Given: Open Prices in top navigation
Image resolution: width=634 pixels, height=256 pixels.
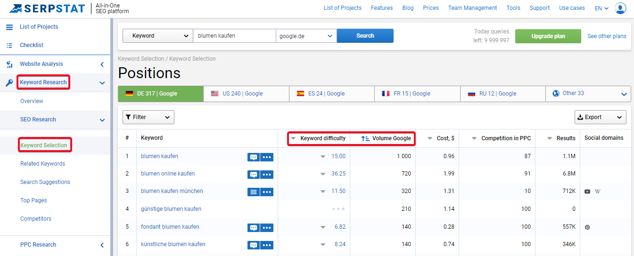Looking at the screenshot, I should pos(431,8).
